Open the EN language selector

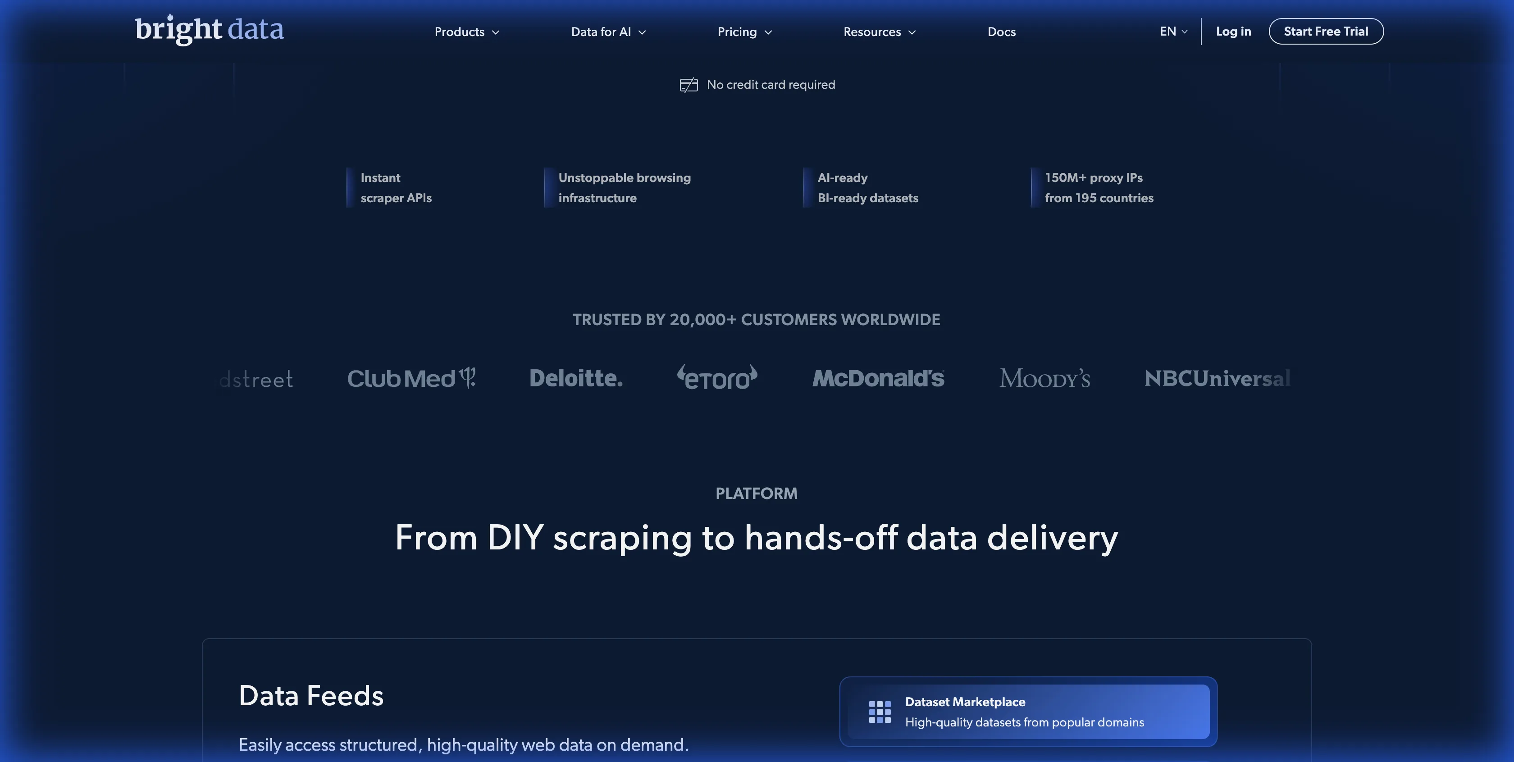click(1173, 32)
